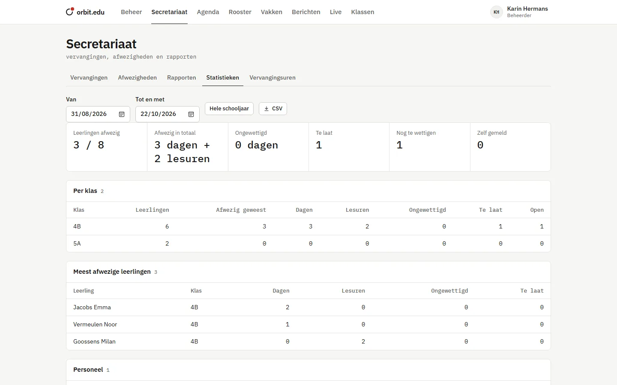The width and height of the screenshot is (617, 385).
Task: Click student Vermeulen Noor
Action: tap(95, 324)
